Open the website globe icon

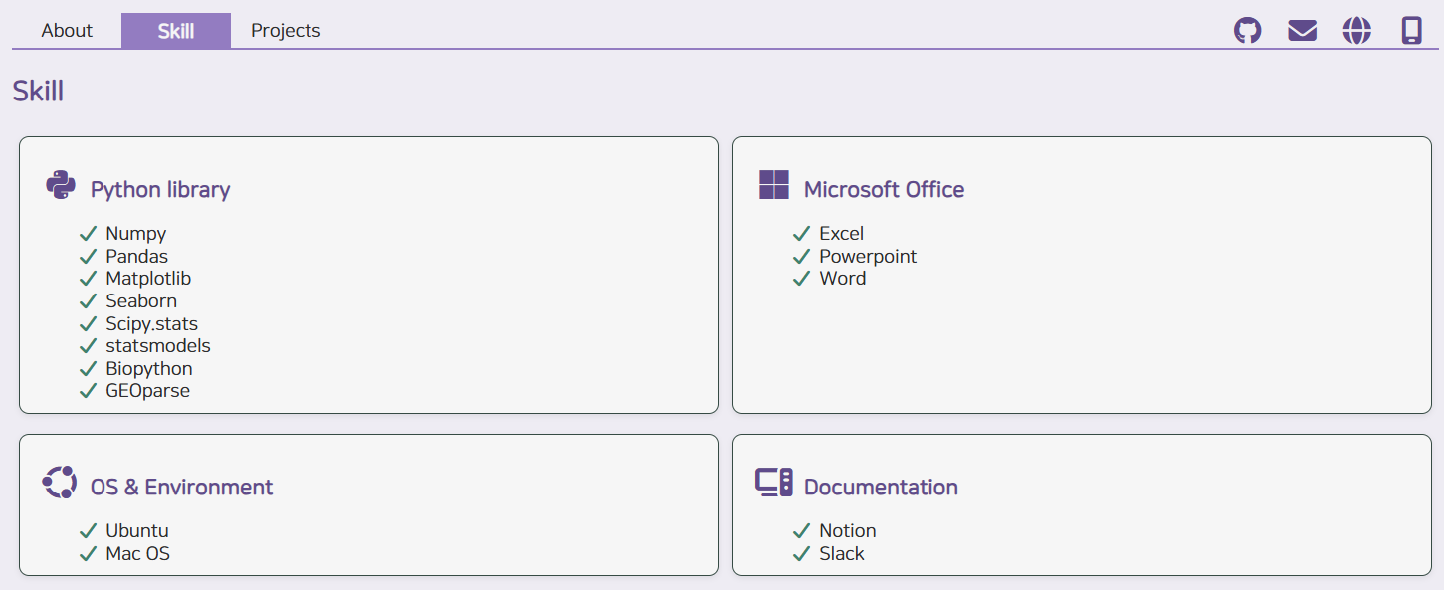pyautogui.click(x=1356, y=30)
